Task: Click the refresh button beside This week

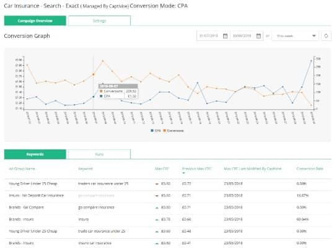Action: tap(326, 36)
